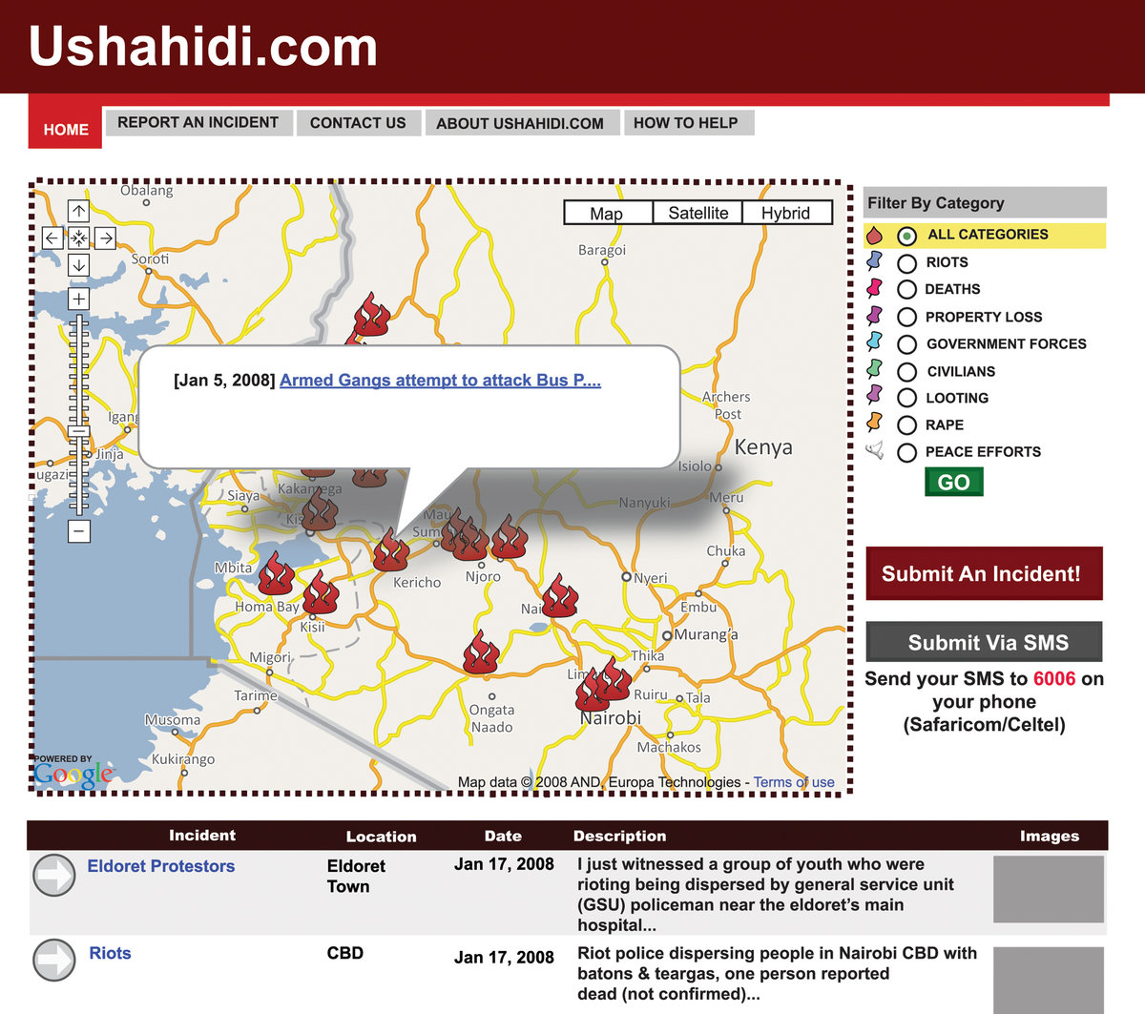This screenshot has width=1145, height=1014.
Task: Switch the map to Hybrid view
Action: [x=785, y=213]
